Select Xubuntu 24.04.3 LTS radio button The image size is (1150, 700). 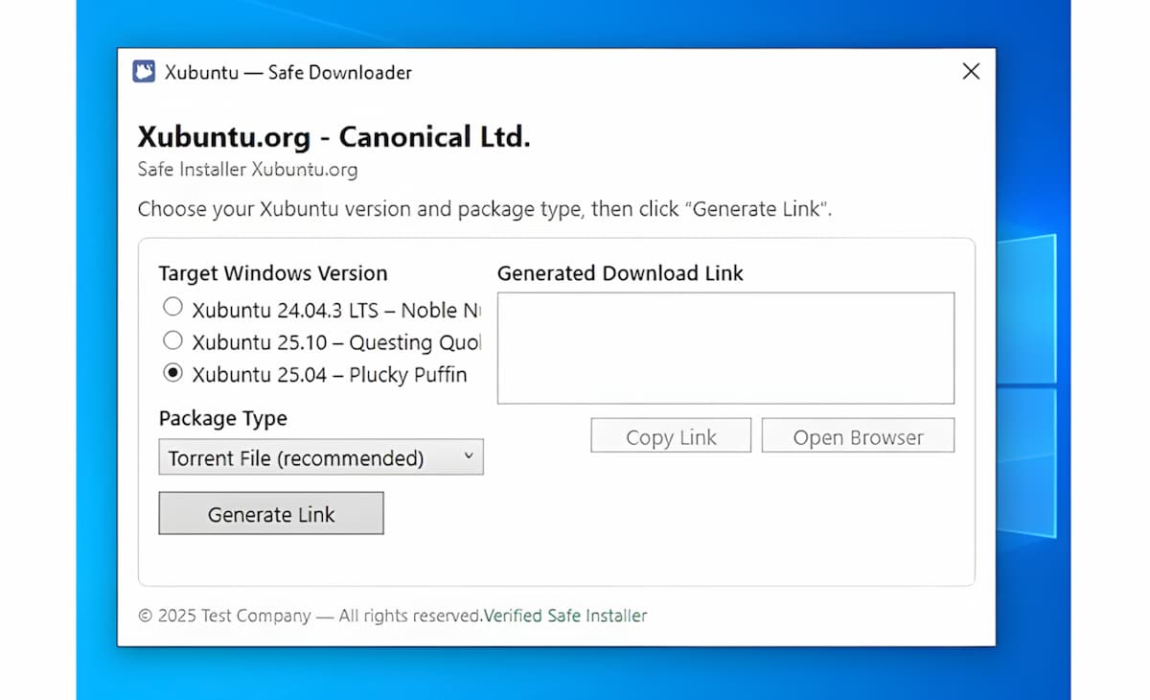172,307
